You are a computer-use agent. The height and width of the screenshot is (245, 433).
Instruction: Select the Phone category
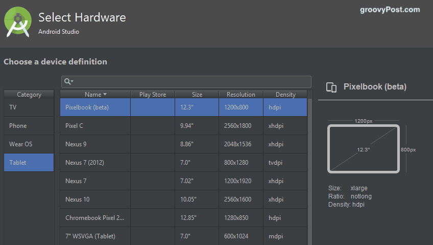(x=29, y=126)
